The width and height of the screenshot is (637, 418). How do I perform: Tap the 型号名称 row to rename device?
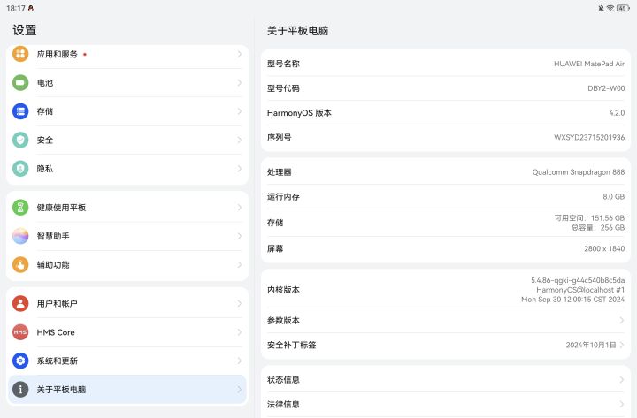[446, 64]
